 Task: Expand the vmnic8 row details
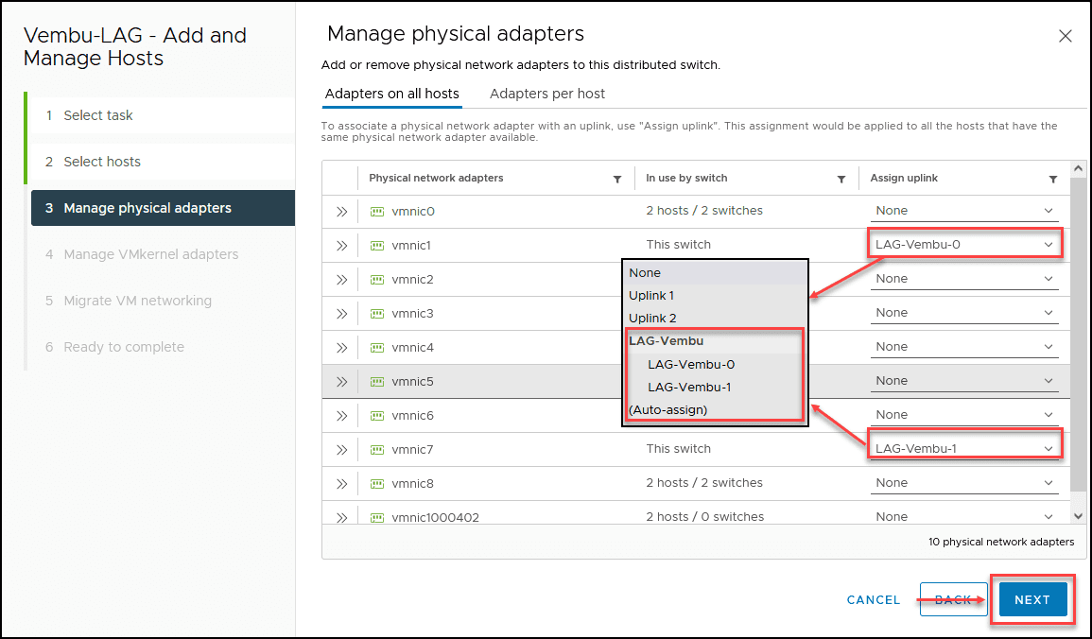[x=341, y=484]
